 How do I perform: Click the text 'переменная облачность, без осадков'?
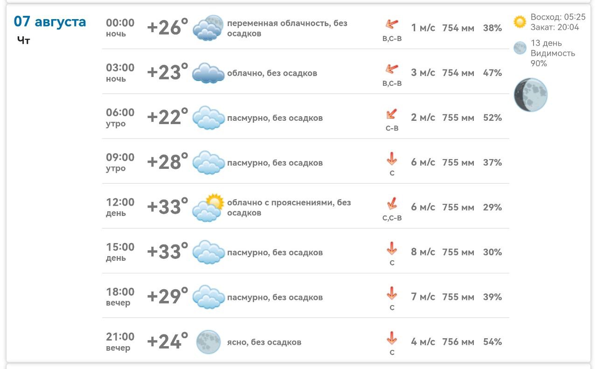coord(287,28)
